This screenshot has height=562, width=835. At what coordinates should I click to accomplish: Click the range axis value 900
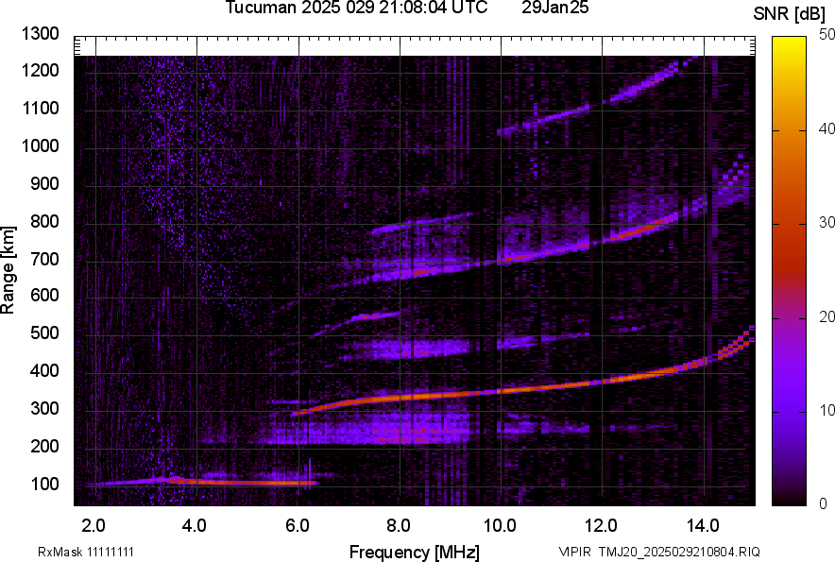pyautogui.click(x=44, y=184)
